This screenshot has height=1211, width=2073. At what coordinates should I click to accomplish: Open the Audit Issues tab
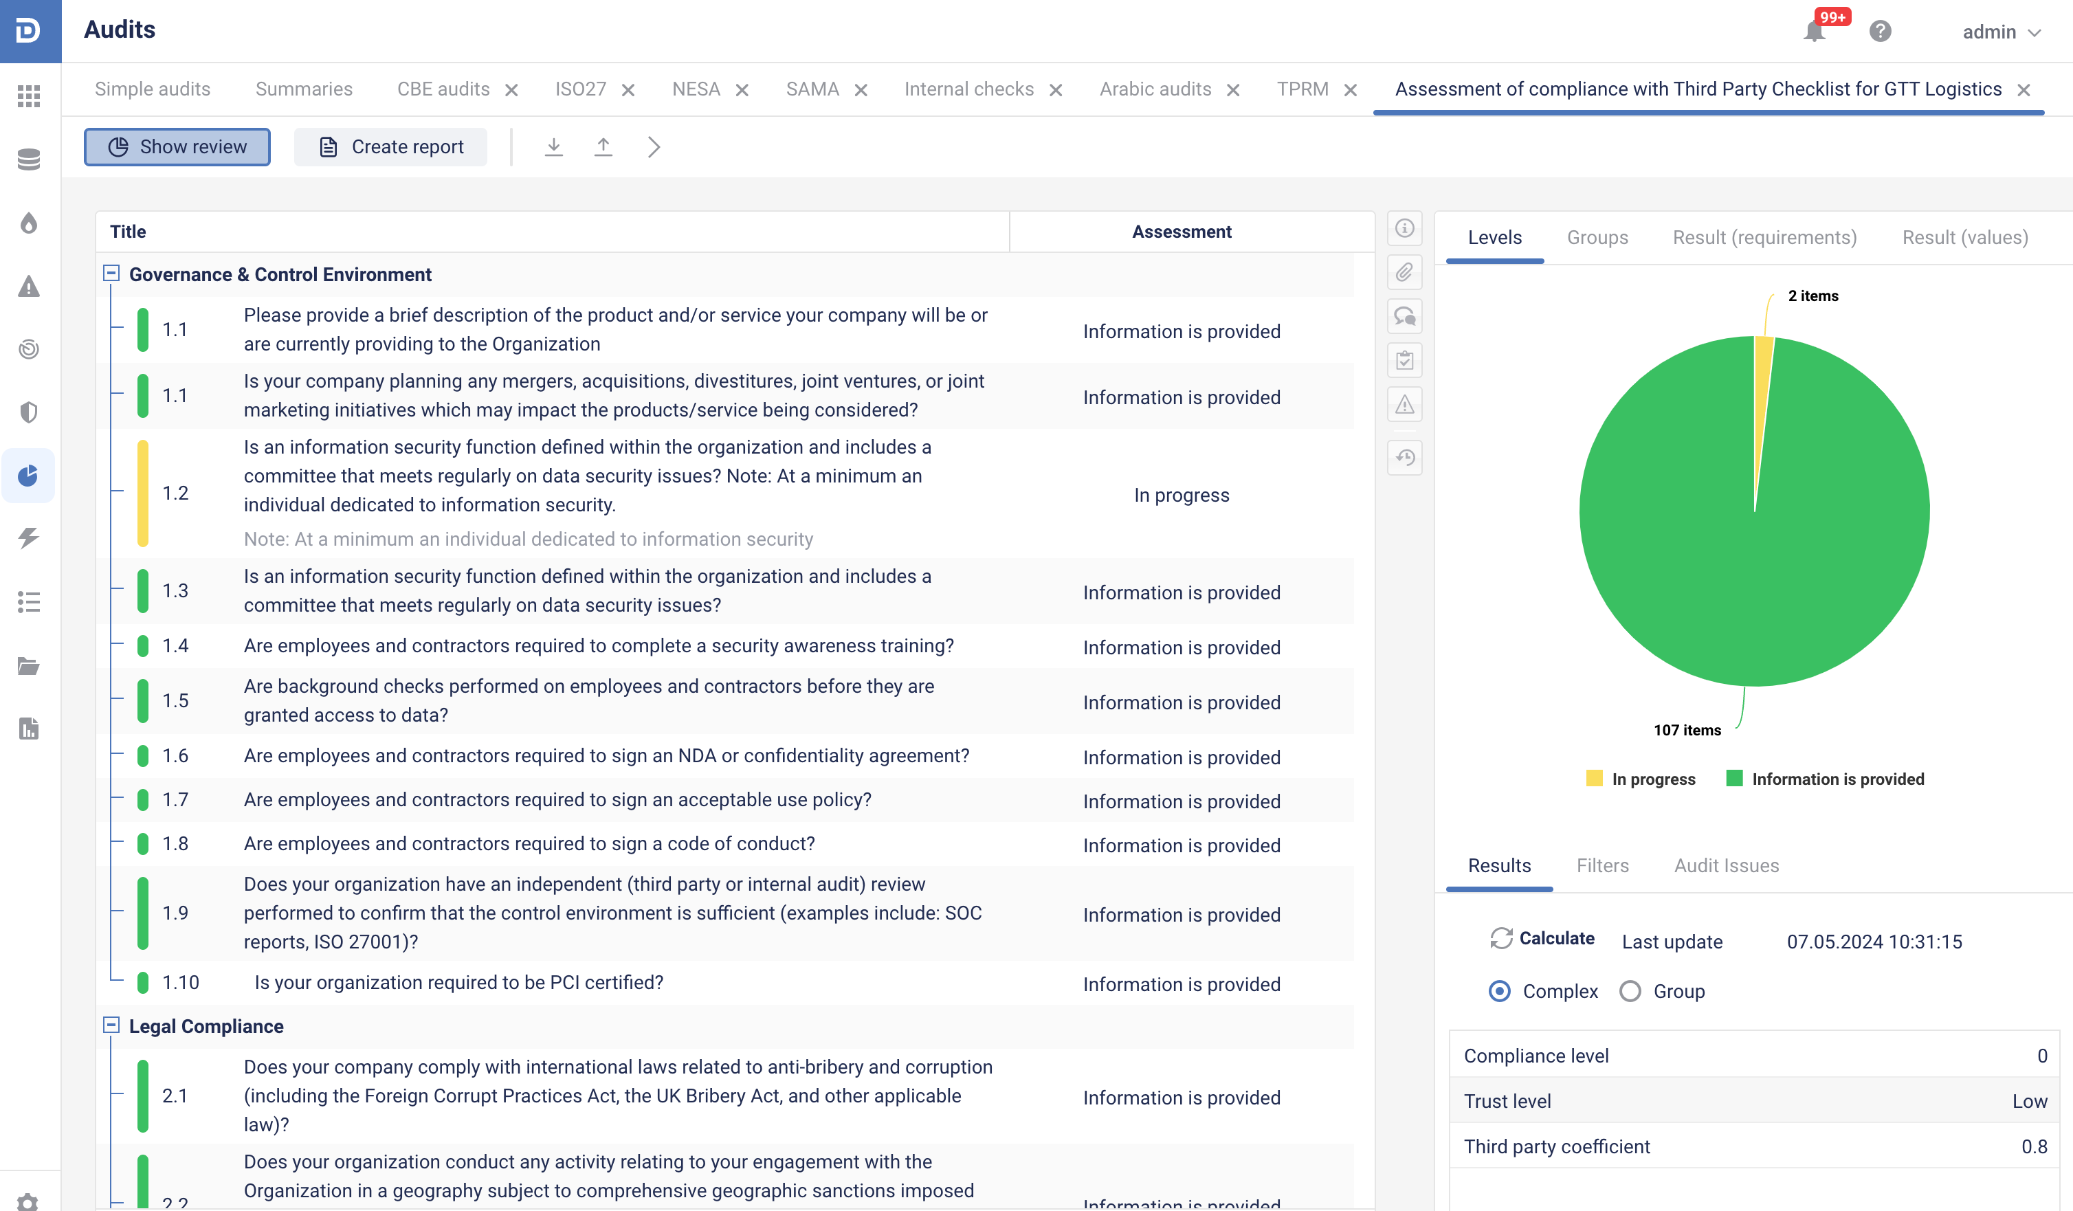1726,865
